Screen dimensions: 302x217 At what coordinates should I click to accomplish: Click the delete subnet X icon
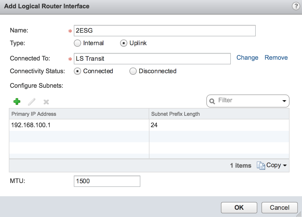[46, 102]
